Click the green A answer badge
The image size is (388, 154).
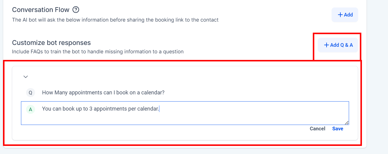click(30, 109)
